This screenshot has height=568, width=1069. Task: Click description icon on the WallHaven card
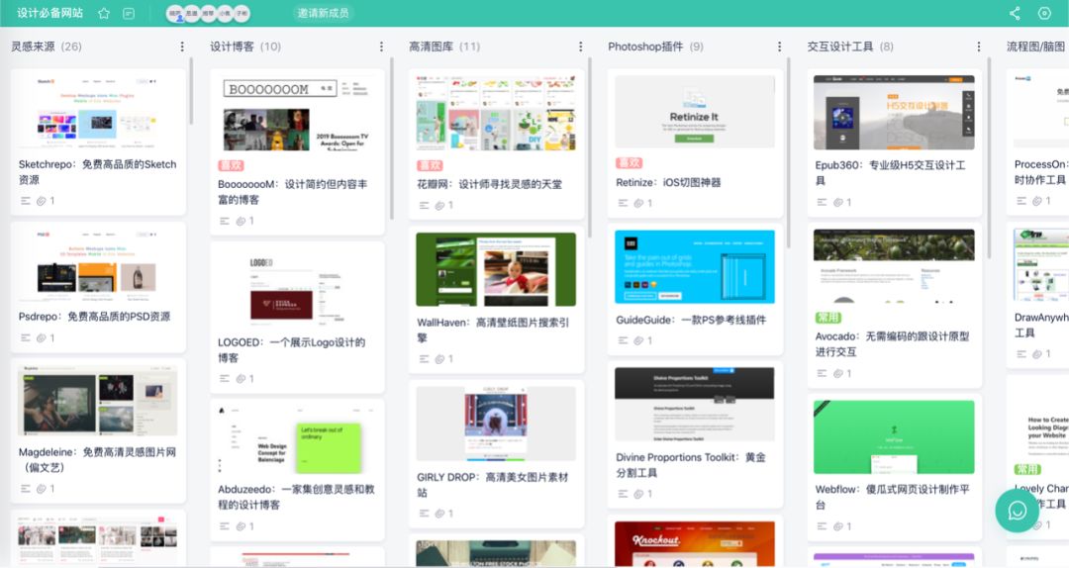pos(424,358)
